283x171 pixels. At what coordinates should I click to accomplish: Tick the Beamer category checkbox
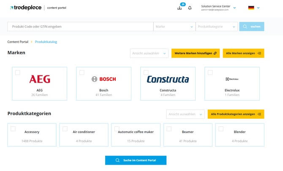(169, 129)
